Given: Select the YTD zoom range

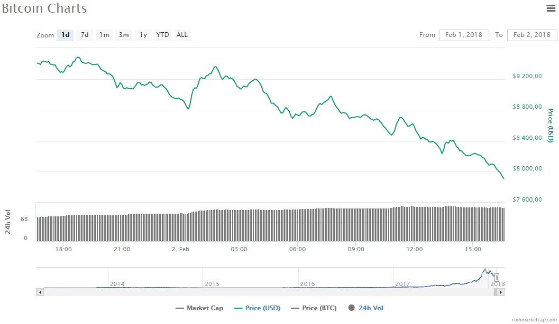Looking at the screenshot, I should point(162,35).
